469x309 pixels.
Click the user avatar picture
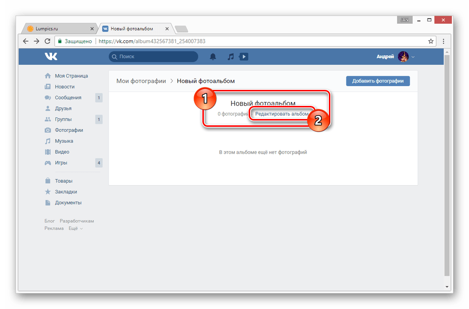pos(403,56)
